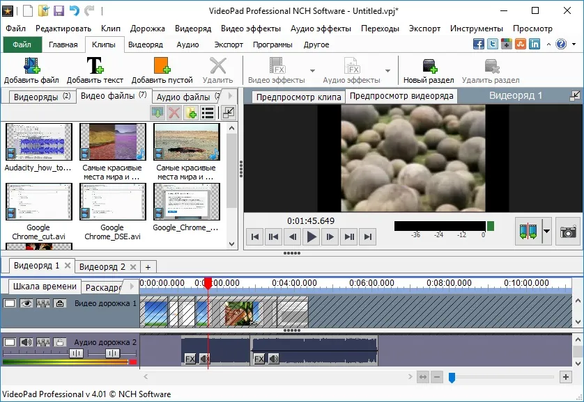Take a snapshot with the camera icon
Image resolution: width=584 pixels, height=402 pixels.
coord(568,232)
